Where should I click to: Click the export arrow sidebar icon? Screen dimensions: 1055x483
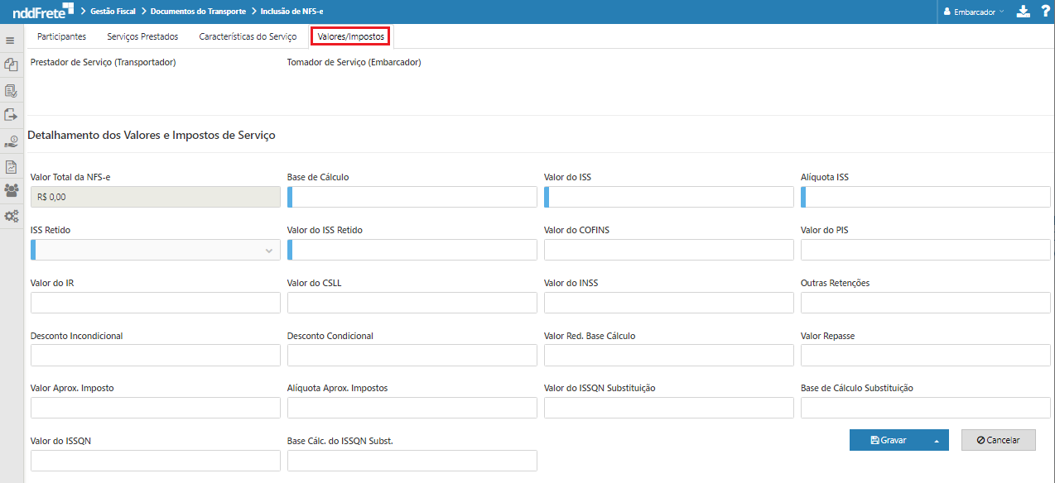11,115
